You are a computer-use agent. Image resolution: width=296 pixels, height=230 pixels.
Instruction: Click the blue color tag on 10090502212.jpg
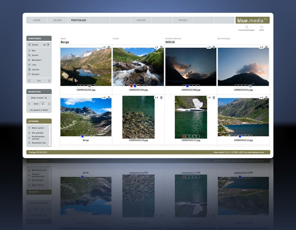[x=240, y=136]
